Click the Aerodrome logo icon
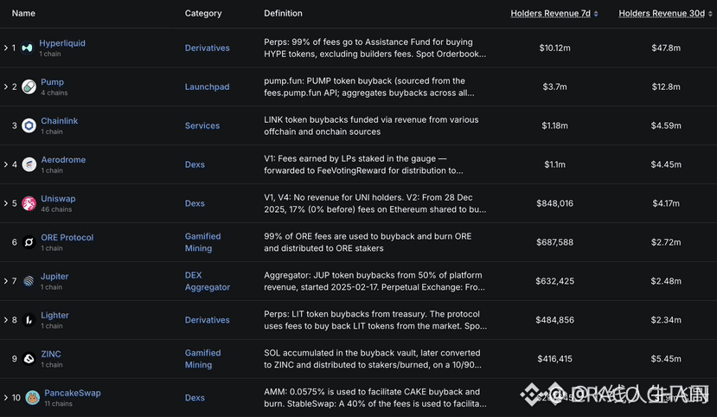This screenshot has height=417, width=717. 29,164
